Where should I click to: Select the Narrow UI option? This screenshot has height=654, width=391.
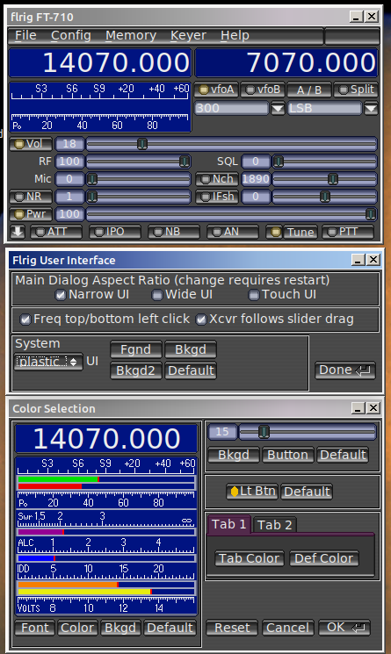tap(92, 294)
